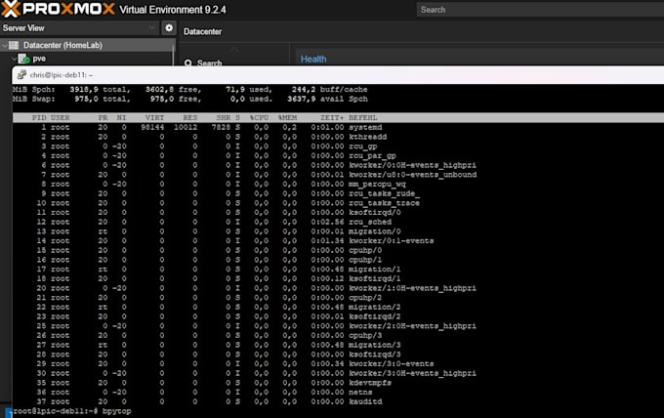Click the migration/0 process row
Screen dimensions: 664x418
(x=339, y=231)
